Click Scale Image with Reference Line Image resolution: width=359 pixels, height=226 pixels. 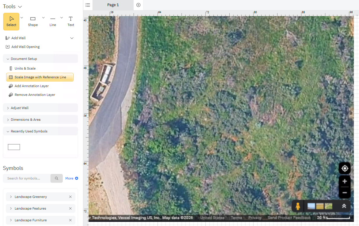[x=40, y=77]
